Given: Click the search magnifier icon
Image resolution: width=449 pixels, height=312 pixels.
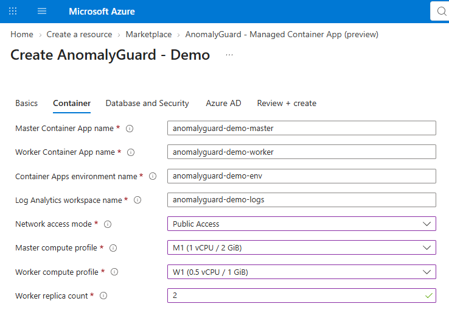Looking at the screenshot, I should tap(442, 11).
